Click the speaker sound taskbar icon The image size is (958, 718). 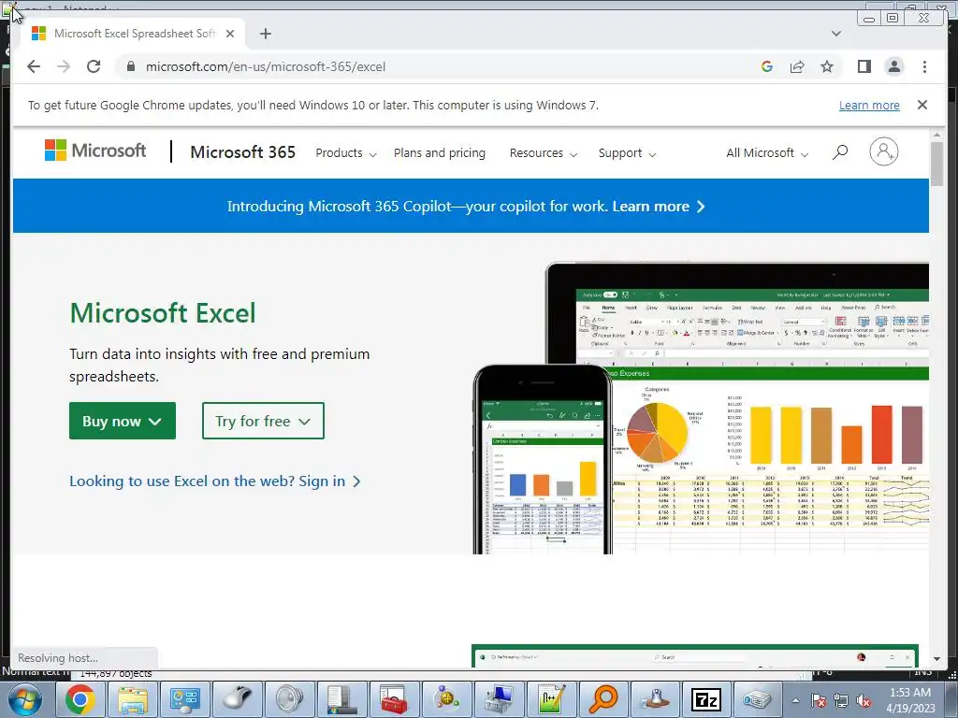pyautogui.click(x=290, y=699)
